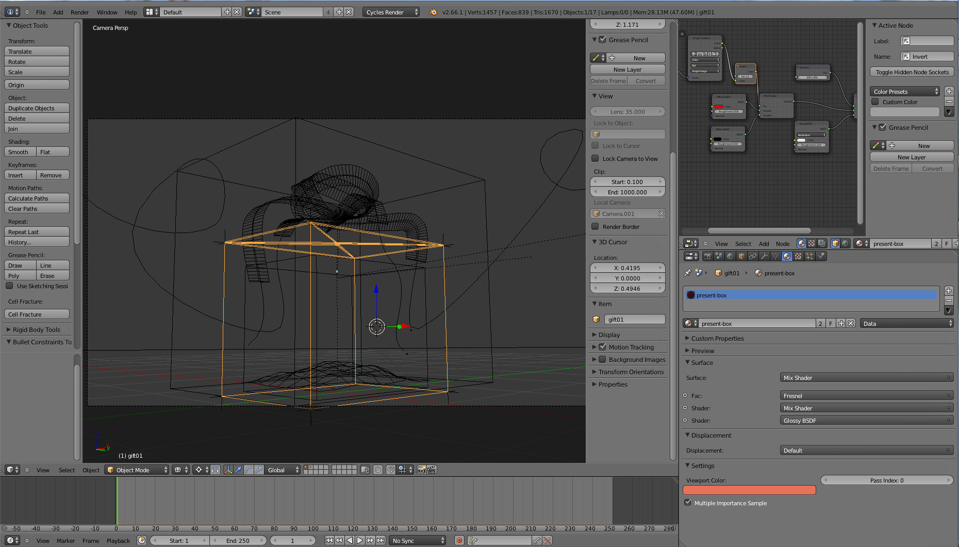Select the rotate manipulator arc

point(249,470)
